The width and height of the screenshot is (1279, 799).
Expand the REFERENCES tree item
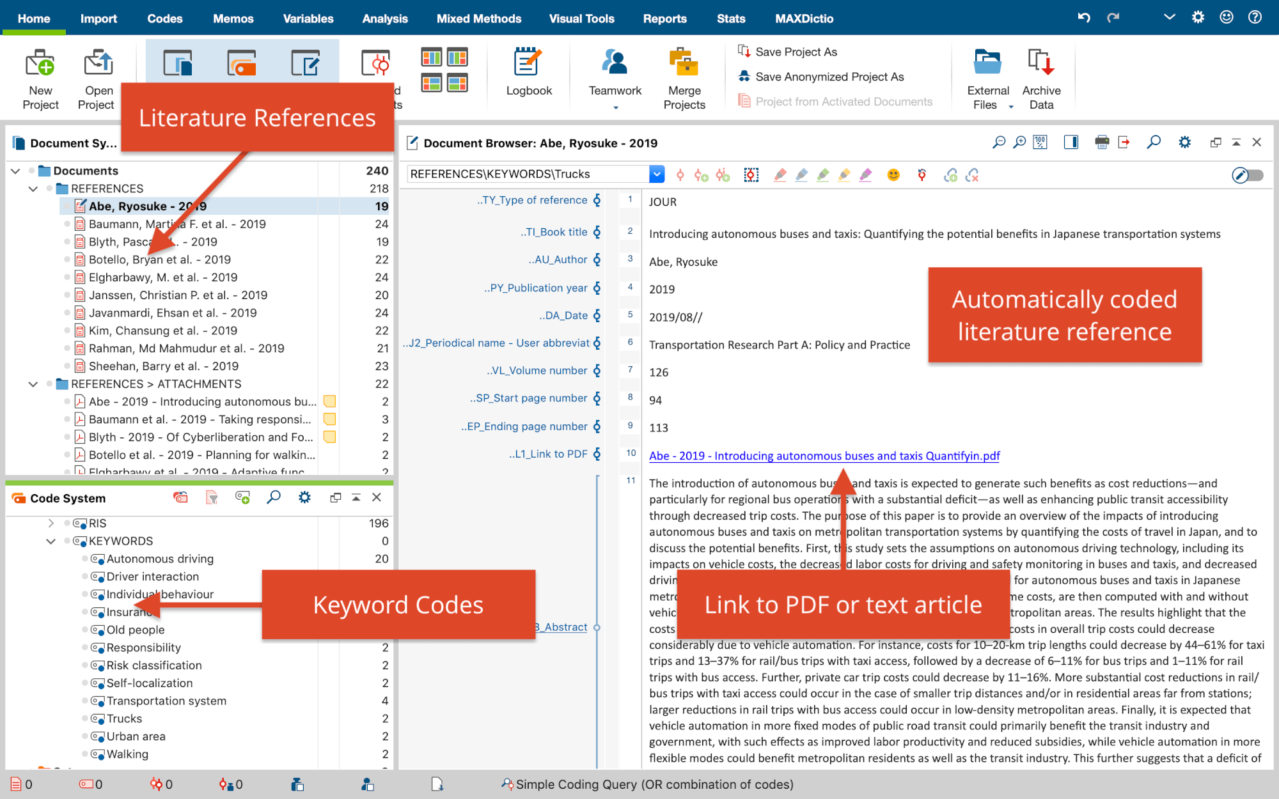point(32,188)
